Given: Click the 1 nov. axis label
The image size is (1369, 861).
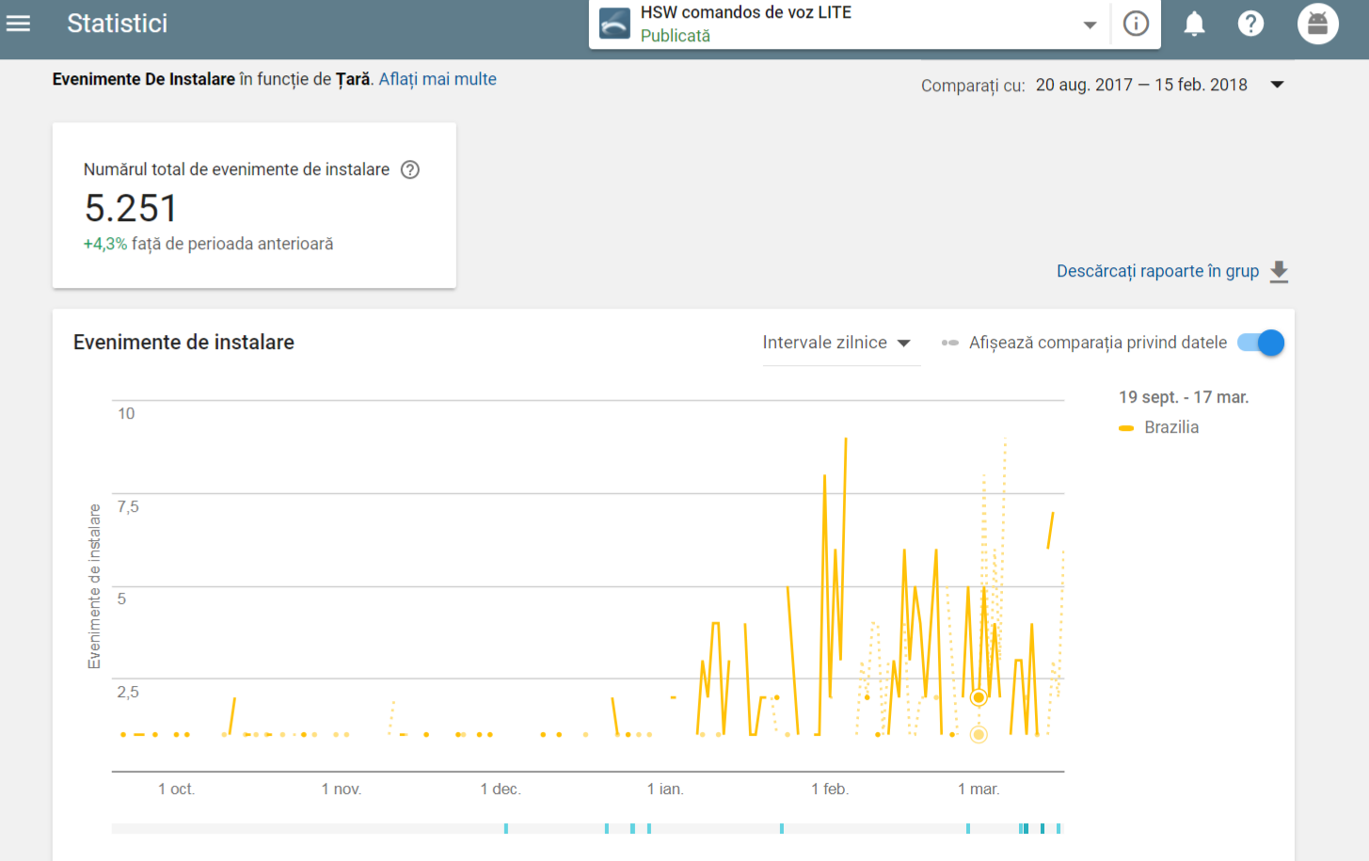Looking at the screenshot, I should 342,789.
